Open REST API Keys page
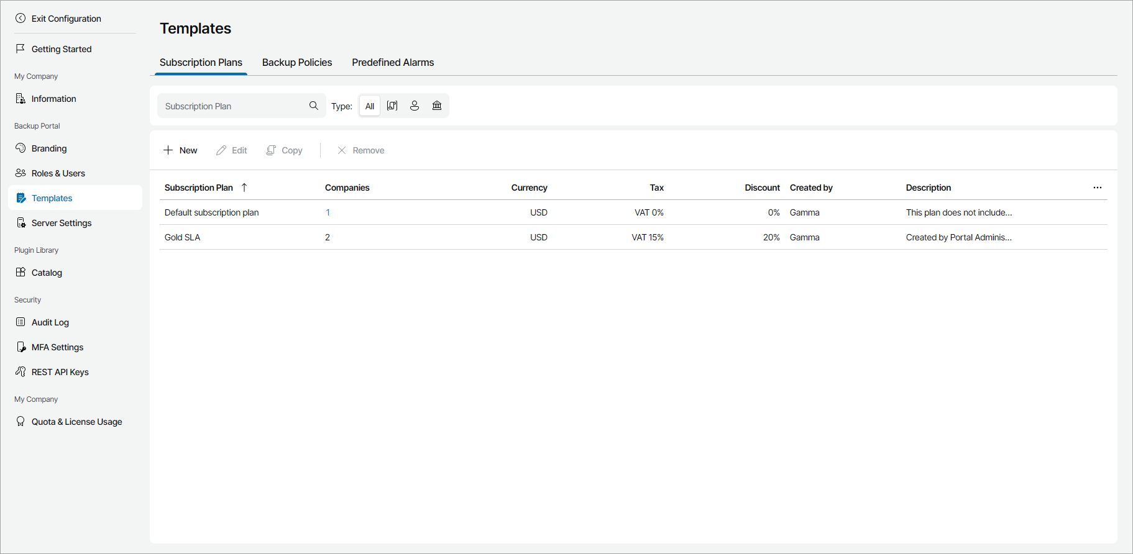This screenshot has width=1133, height=554. [x=60, y=372]
